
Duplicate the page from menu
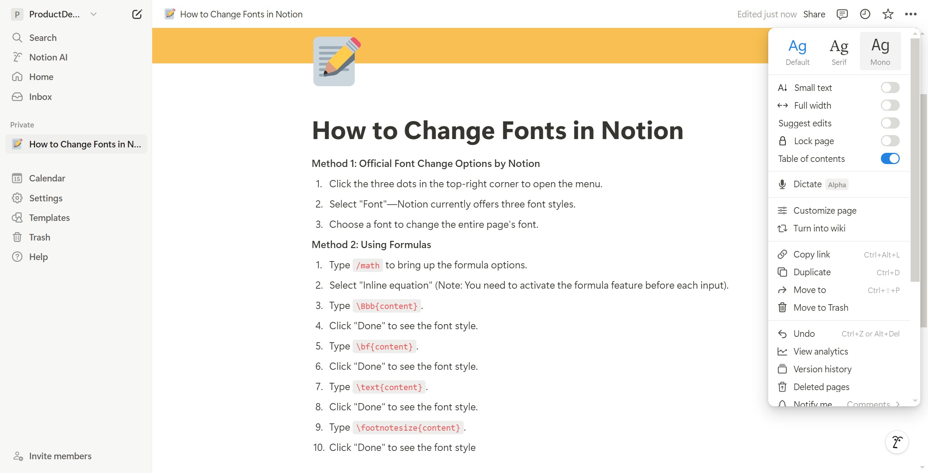[839, 272]
